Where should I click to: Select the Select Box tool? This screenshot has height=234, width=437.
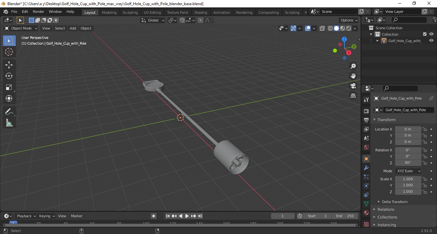9,41
